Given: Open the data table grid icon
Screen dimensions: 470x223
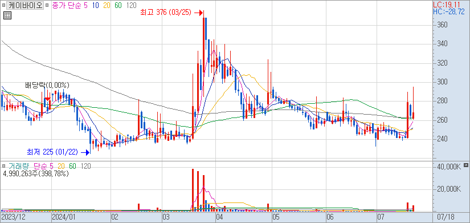Looking at the screenshot, I should (x=7, y=15).
